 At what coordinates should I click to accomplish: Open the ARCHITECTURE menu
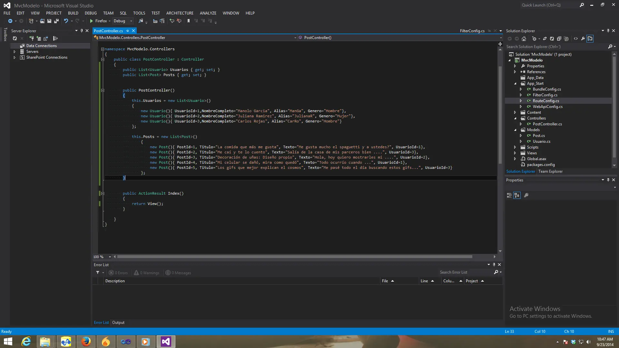tap(180, 13)
